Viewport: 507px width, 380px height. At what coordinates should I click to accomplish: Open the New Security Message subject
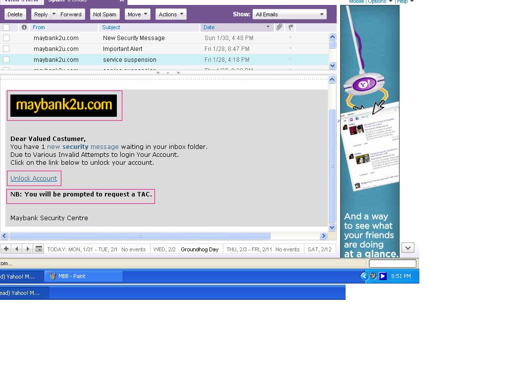pos(134,38)
